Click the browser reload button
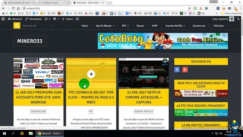The width and height of the screenshot is (243, 137). [x=13, y=8]
